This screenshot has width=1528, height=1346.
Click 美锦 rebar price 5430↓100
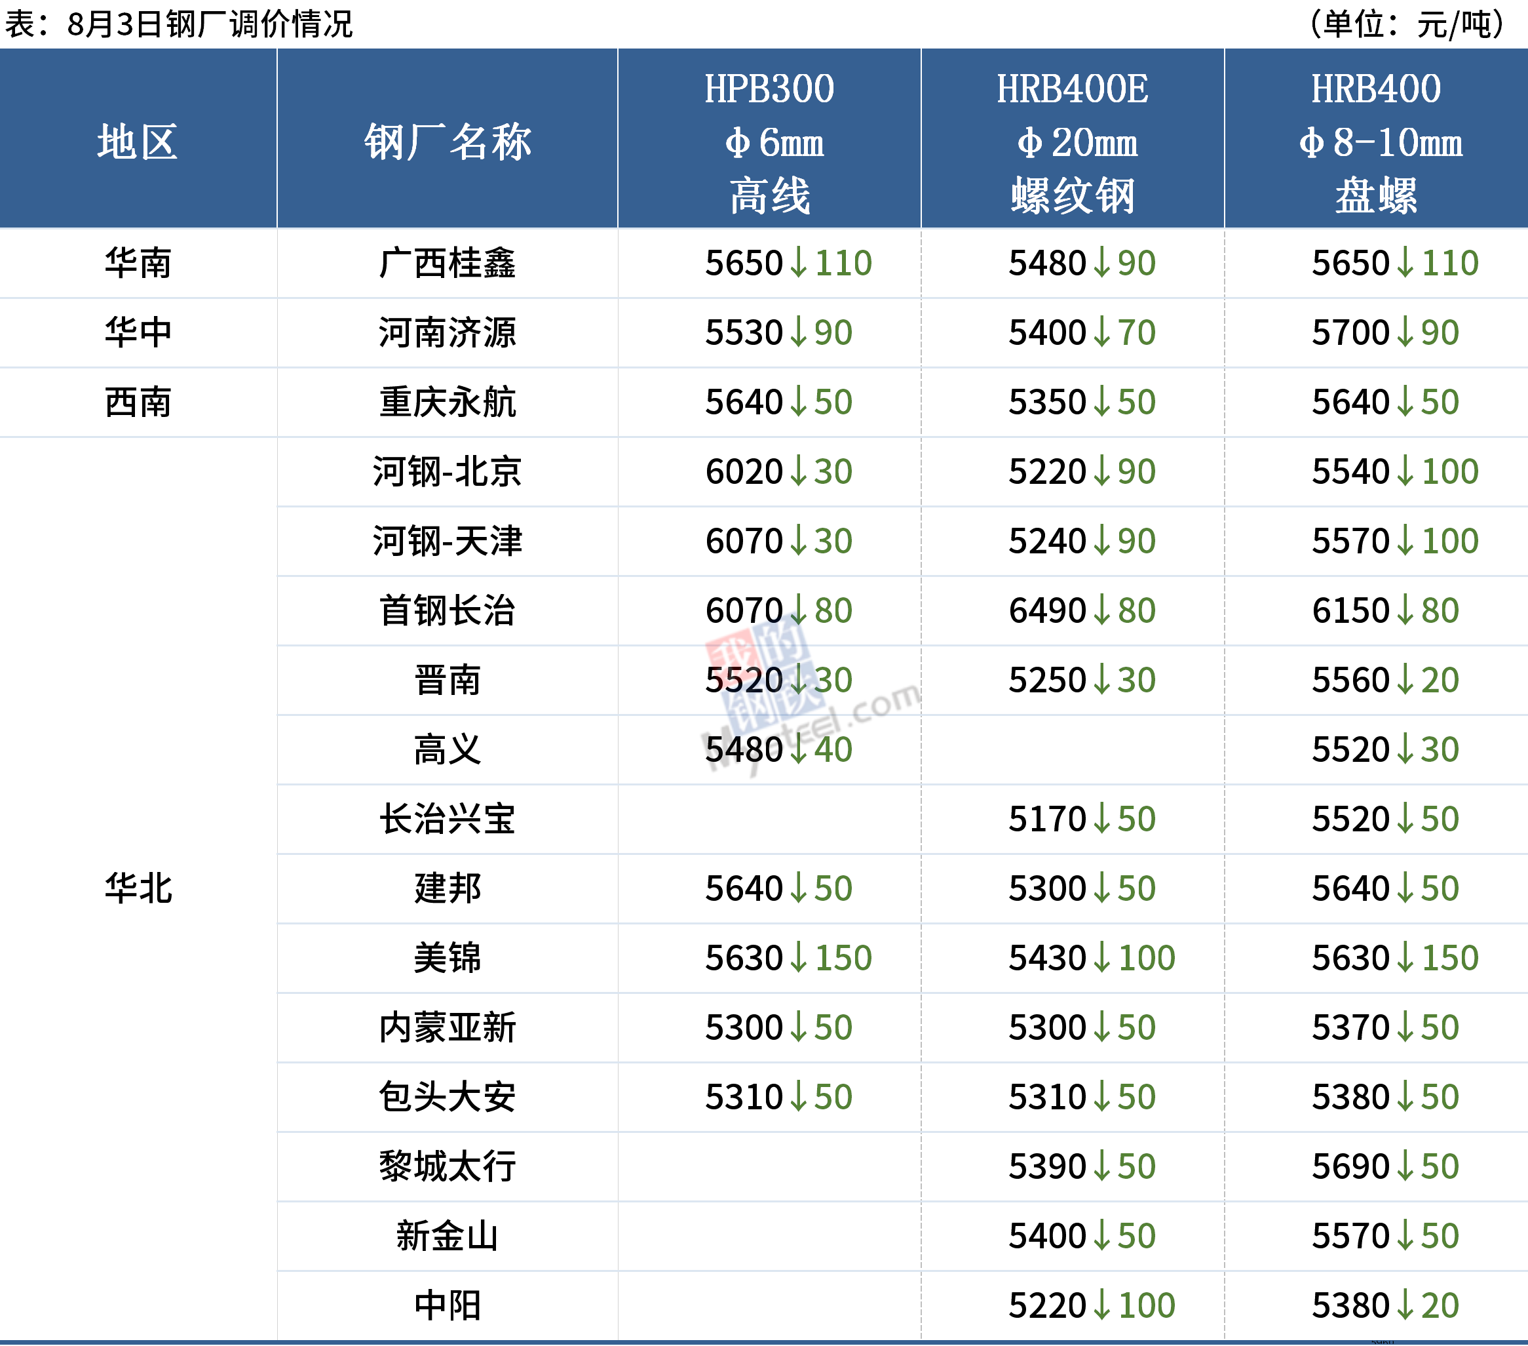tap(1092, 958)
